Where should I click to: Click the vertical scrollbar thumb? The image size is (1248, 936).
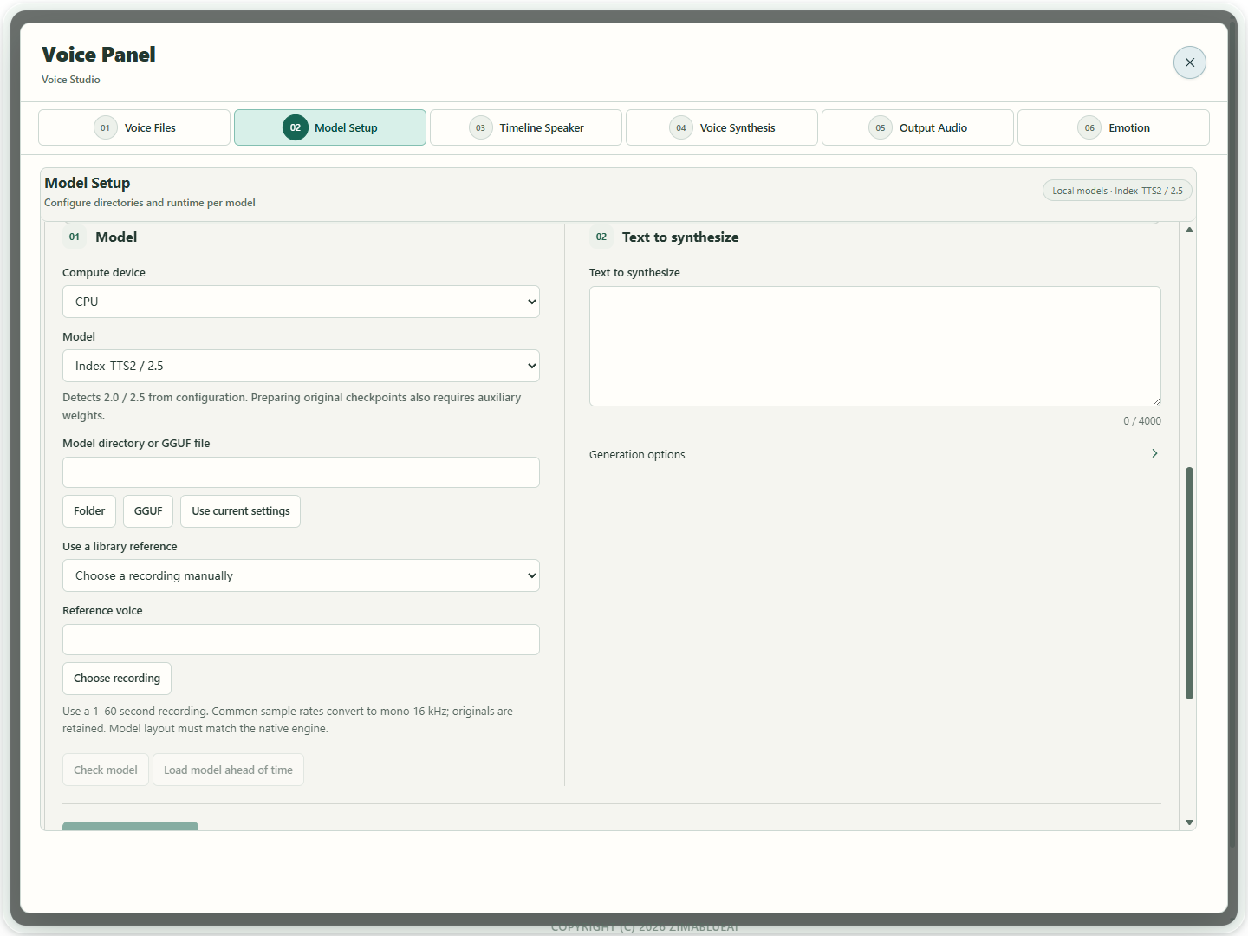[x=1189, y=583]
